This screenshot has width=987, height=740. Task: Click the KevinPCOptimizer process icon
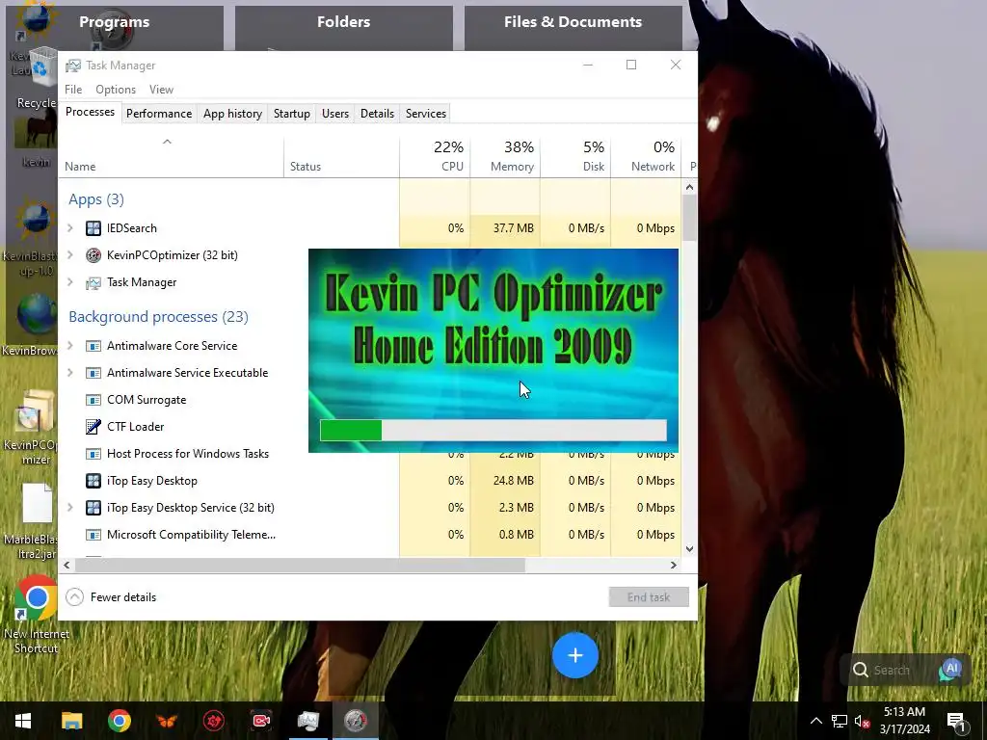[93, 254]
